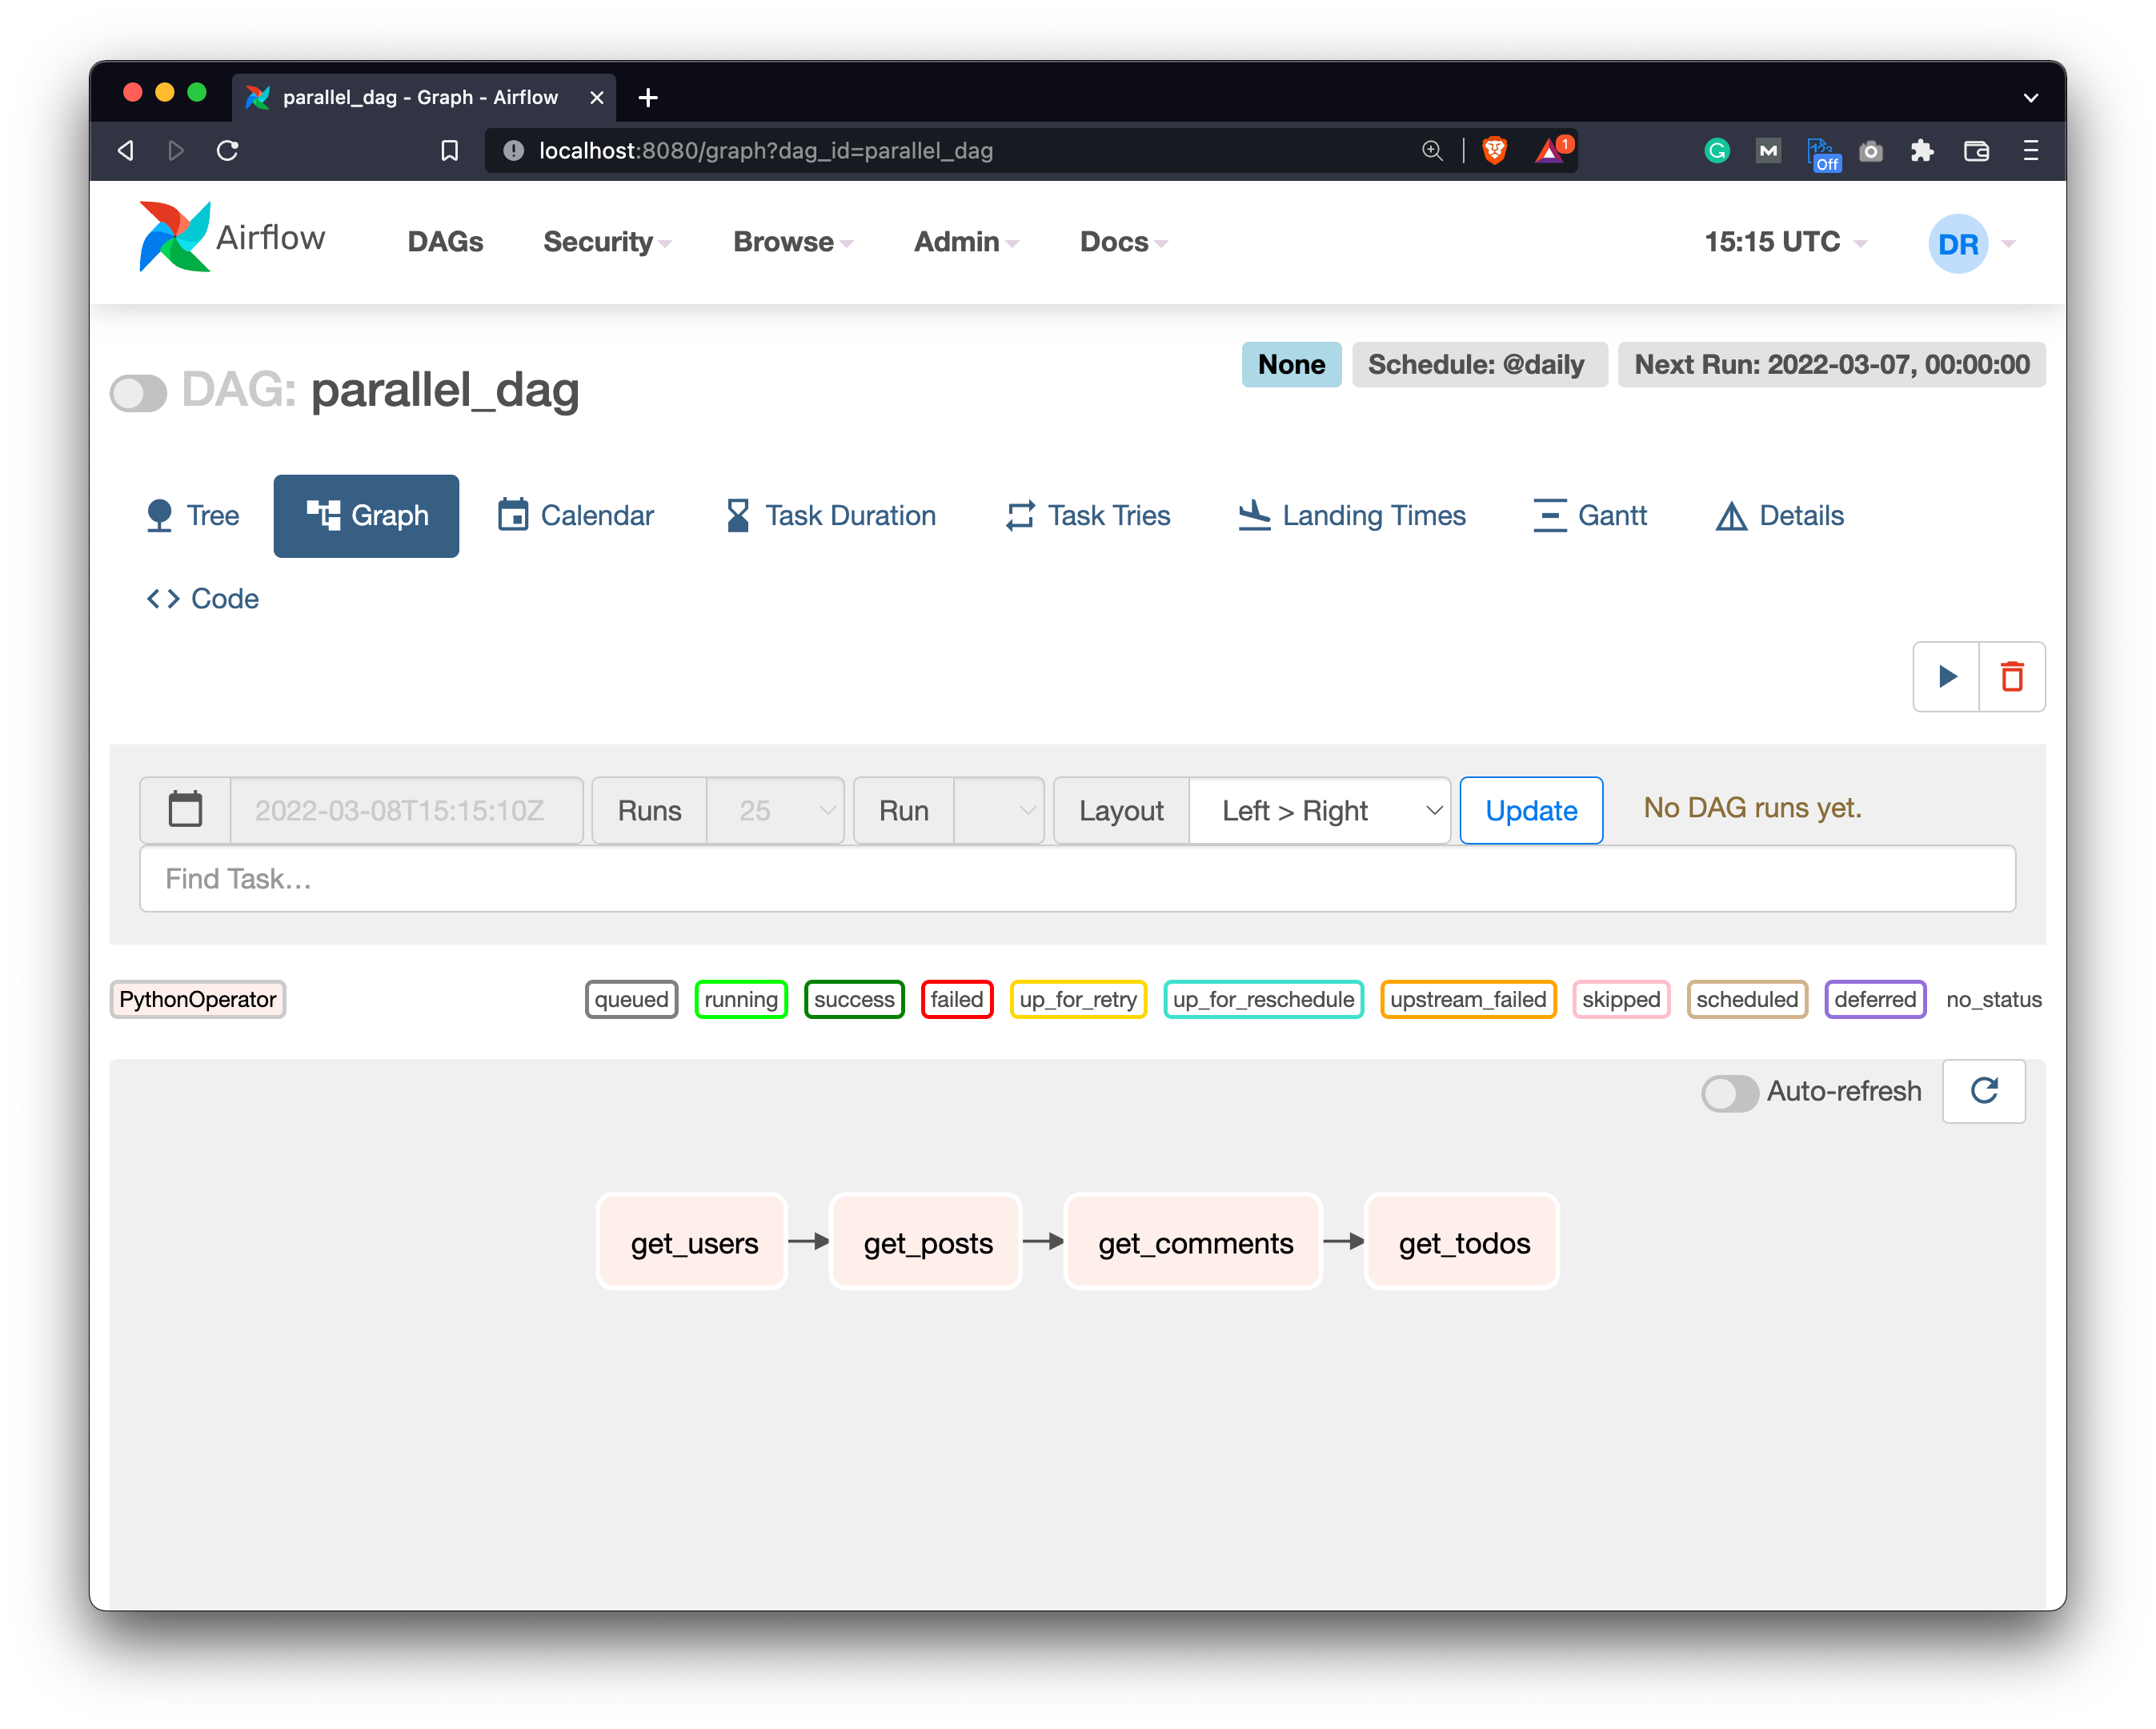The height and width of the screenshot is (1729, 2156).
Task: Reload page with browser refresh icon
Action: click(x=228, y=150)
